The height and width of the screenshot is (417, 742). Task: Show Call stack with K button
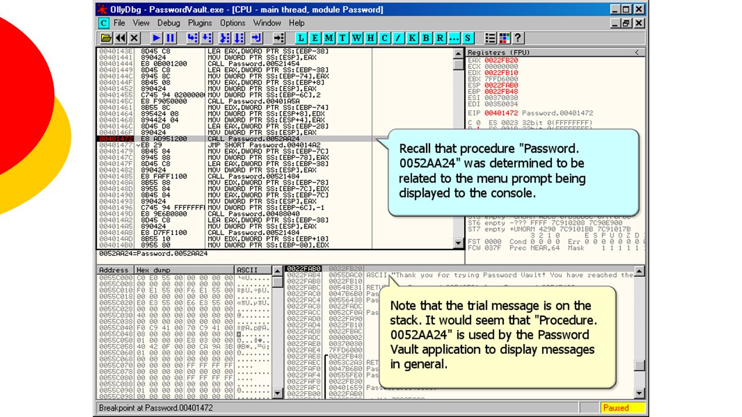click(413, 38)
